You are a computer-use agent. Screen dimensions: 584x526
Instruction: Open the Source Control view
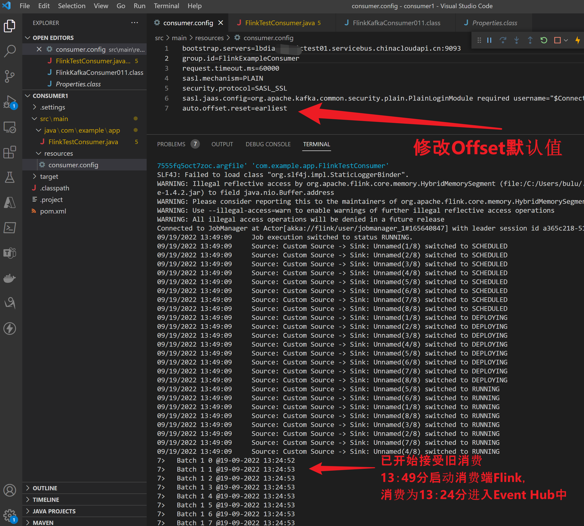10,76
